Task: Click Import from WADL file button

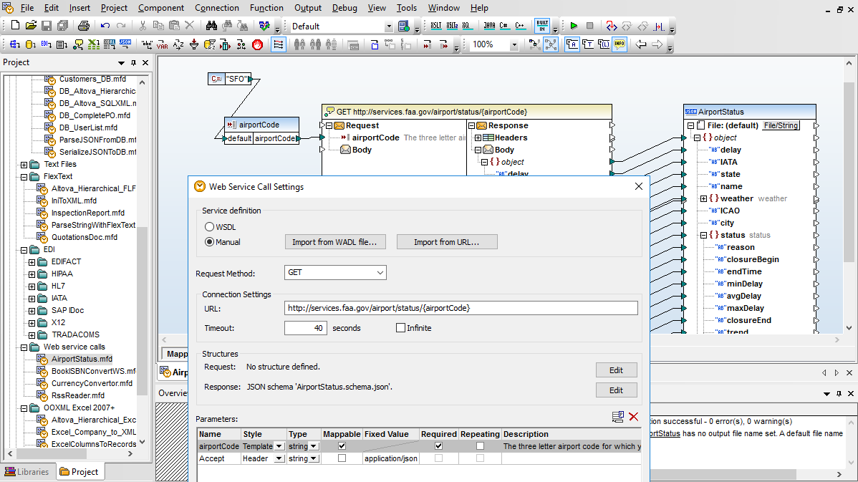Action: (335, 242)
